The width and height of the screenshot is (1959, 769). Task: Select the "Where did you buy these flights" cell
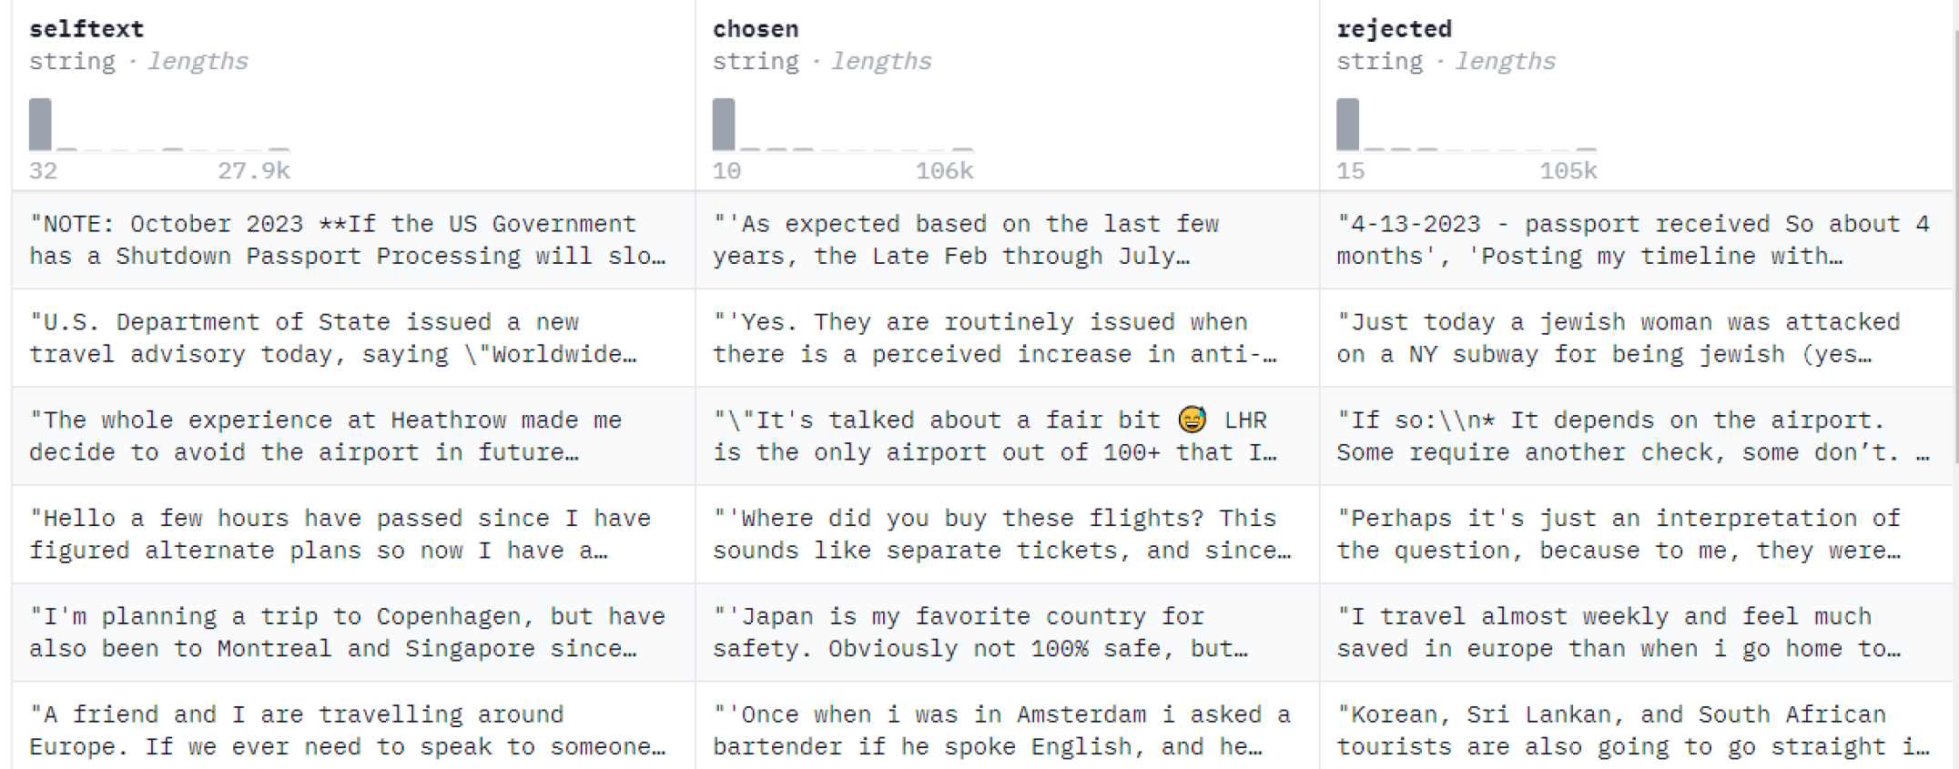point(1001,535)
